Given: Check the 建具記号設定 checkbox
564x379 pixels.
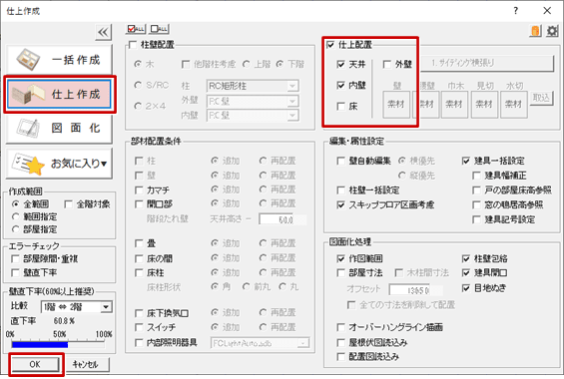Looking at the screenshot, I should pos(476,219).
